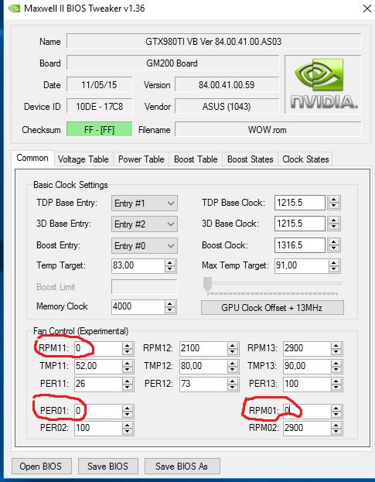Adjust the Memory Clock spinner
Viewport: 375px width, 482px height.
(170, 307)
